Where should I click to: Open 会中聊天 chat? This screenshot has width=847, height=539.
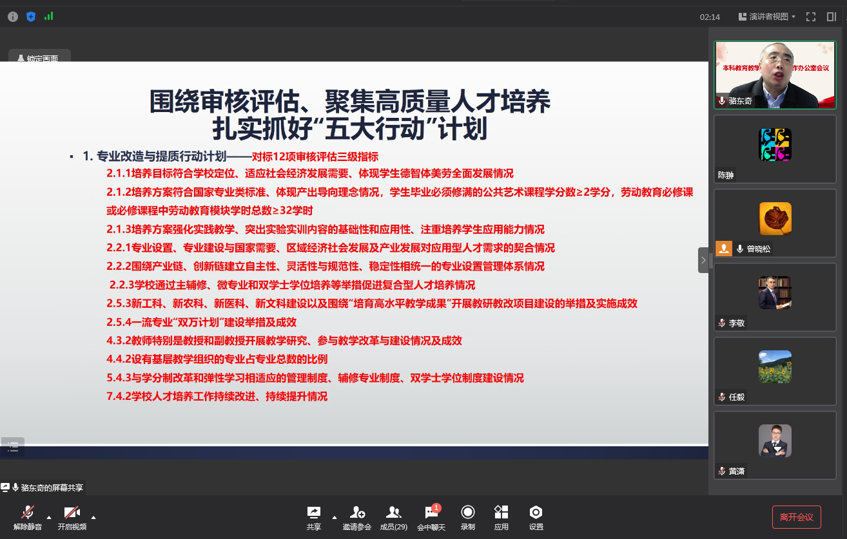[431, 517]
